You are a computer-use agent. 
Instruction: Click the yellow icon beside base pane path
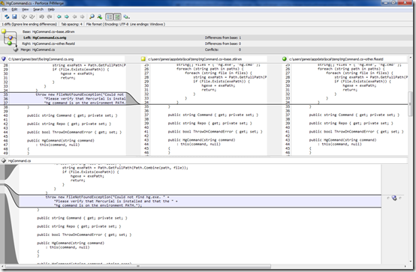(143, 58)
